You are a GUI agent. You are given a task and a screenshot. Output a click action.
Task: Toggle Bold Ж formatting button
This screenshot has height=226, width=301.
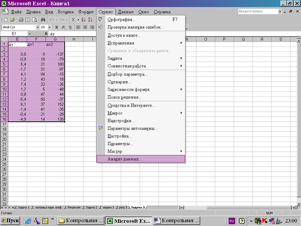coord(57,27)
